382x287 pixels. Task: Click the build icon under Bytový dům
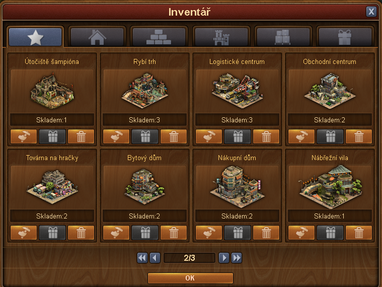tap(116, 233)
